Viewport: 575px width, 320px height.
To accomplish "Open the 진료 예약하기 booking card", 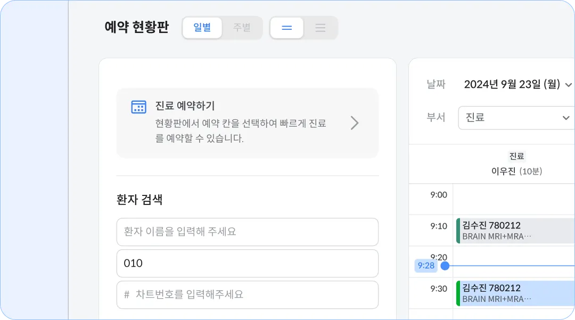I will pyautogui.click(x=247, y=123).
